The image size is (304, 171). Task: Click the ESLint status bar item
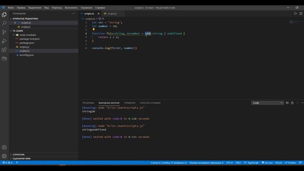pyautogui.click(x=279, y=162)
